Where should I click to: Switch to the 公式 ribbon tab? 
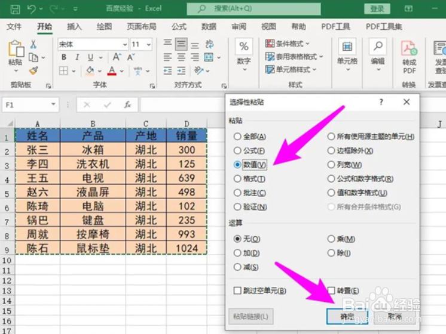coord(179,27)
